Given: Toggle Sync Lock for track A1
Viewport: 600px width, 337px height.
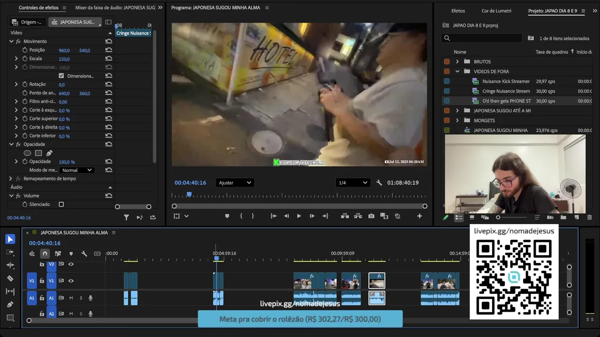Looking at the screenshot, I should click(x=61, y=298).
